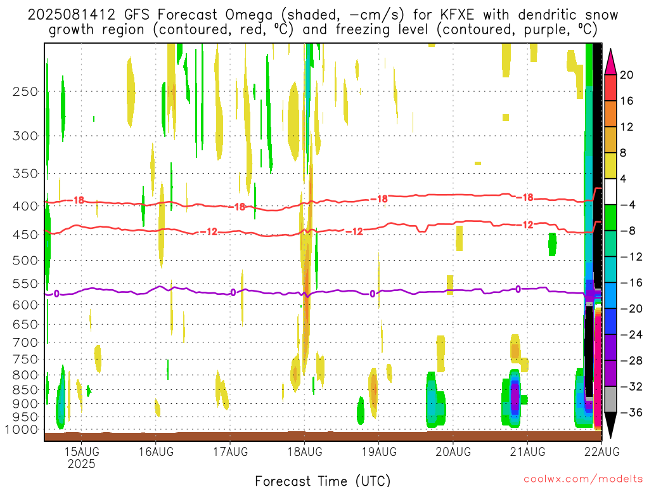Click the 700 pressure level label
The image size is (649, 487).
tap(25, 342)
